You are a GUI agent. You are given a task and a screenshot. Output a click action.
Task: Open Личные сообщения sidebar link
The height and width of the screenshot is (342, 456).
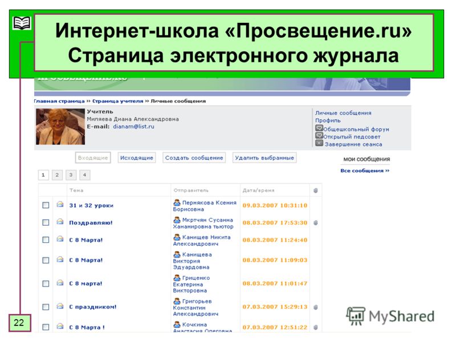click(343, 113)
